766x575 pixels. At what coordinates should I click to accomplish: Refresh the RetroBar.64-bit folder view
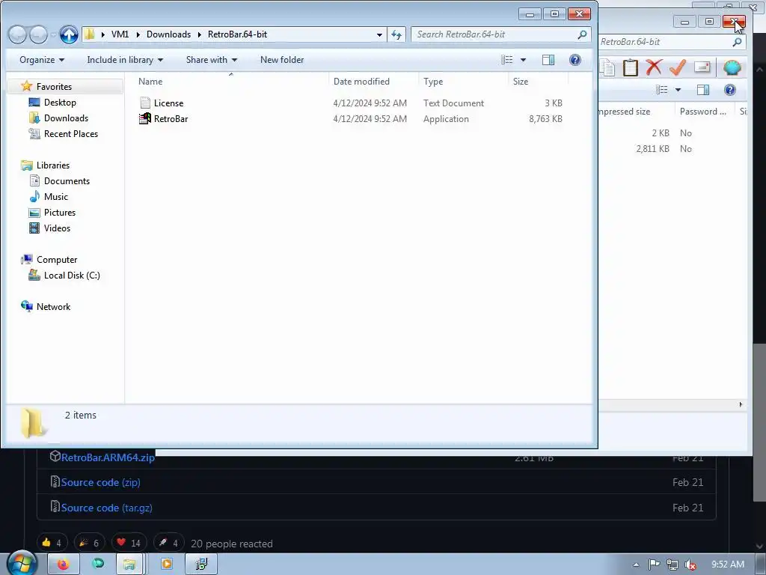[396, 34]
